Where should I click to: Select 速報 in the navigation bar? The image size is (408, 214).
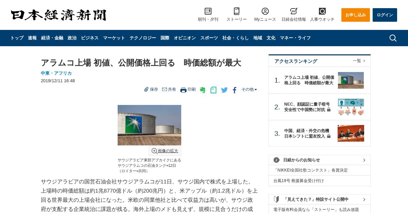coord(32,38)
